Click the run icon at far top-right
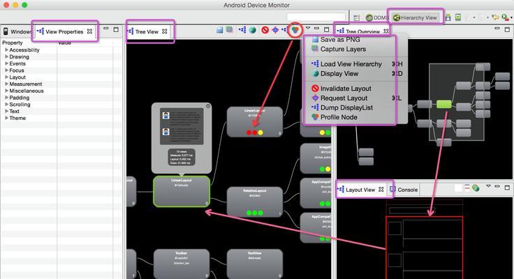 click(505, 17)
